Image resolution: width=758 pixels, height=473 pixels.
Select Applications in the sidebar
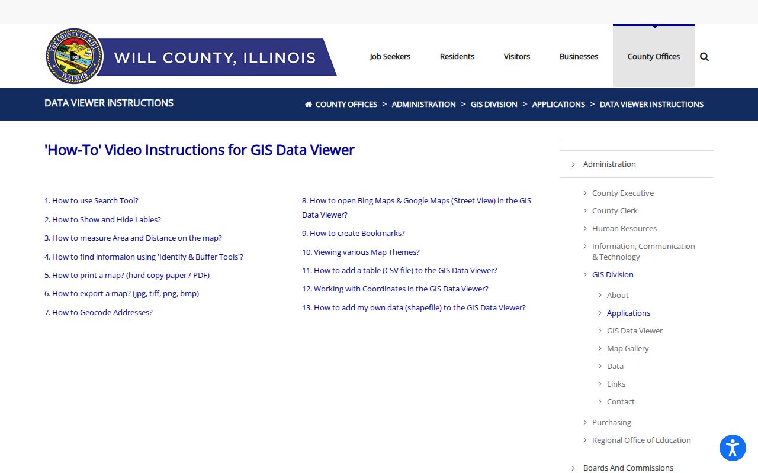pyautogui.click(x=628, y=313)
